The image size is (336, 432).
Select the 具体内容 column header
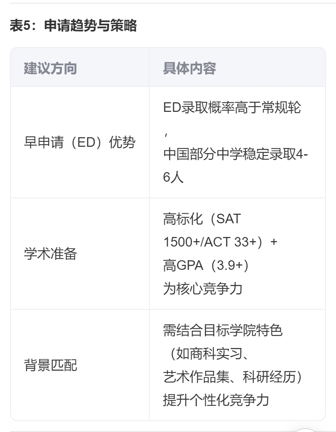tap(189, 68)
